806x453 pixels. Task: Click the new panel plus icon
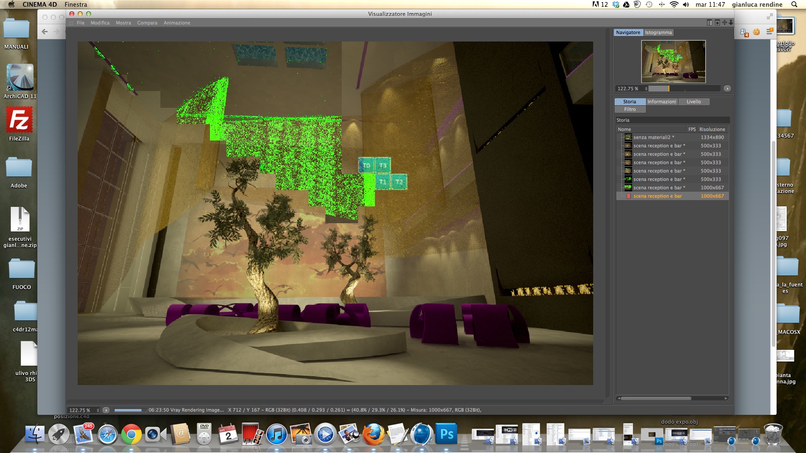point(717,23)
